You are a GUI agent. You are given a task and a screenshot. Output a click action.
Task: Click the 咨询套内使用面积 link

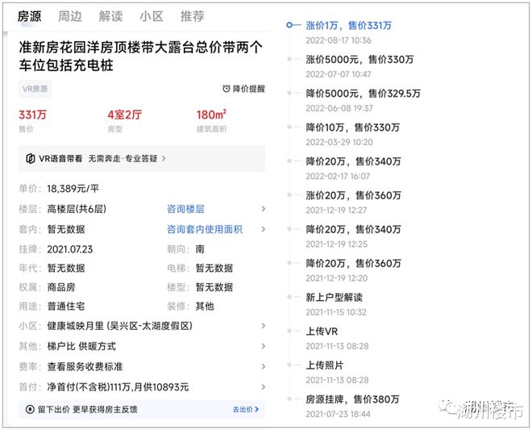click(204, 229)
